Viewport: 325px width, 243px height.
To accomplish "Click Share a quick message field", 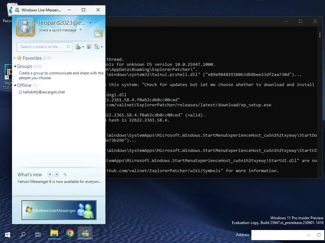I will click(x=58, y=30).
